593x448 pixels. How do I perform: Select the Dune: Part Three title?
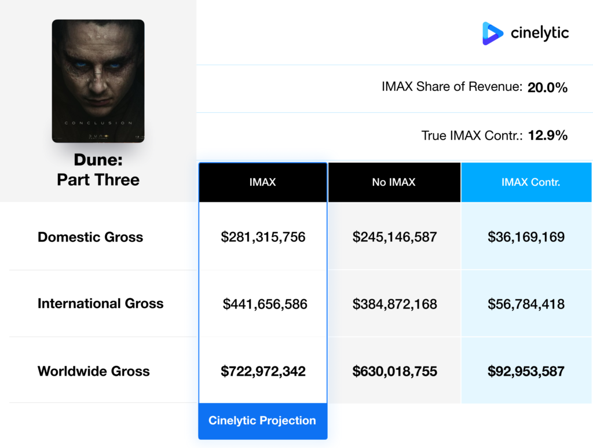point(98,170)
